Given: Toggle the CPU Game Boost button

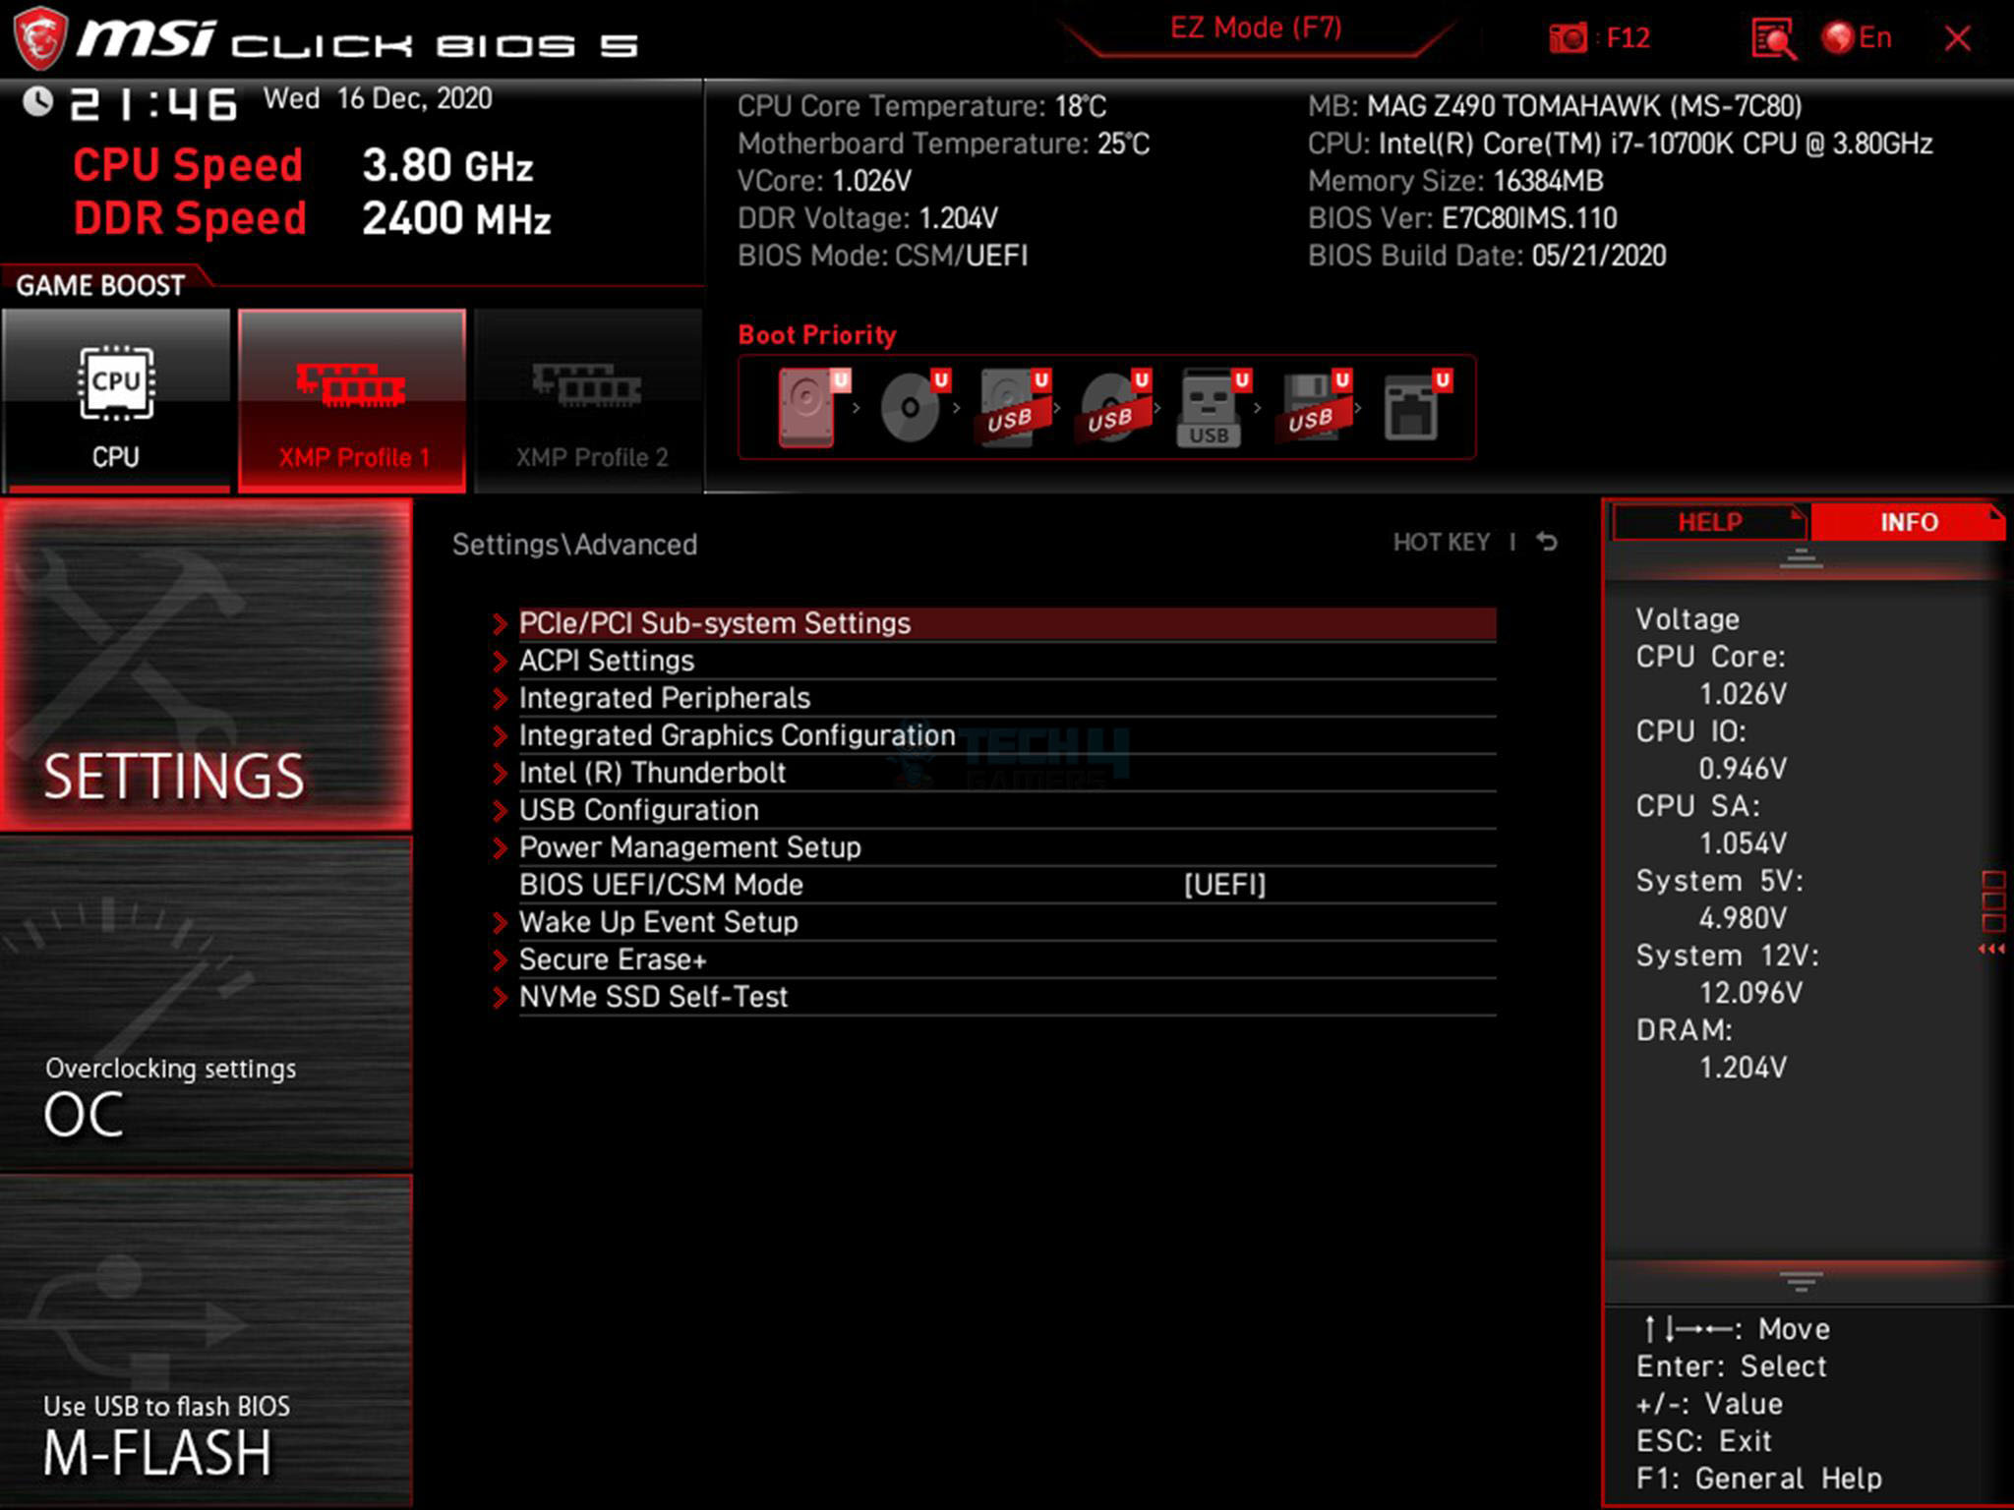Looking at the screenshot, I should 116,400.
